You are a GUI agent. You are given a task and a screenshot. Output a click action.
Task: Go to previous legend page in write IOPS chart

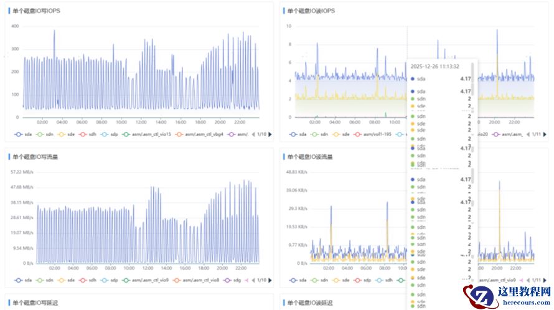[253, 134]
